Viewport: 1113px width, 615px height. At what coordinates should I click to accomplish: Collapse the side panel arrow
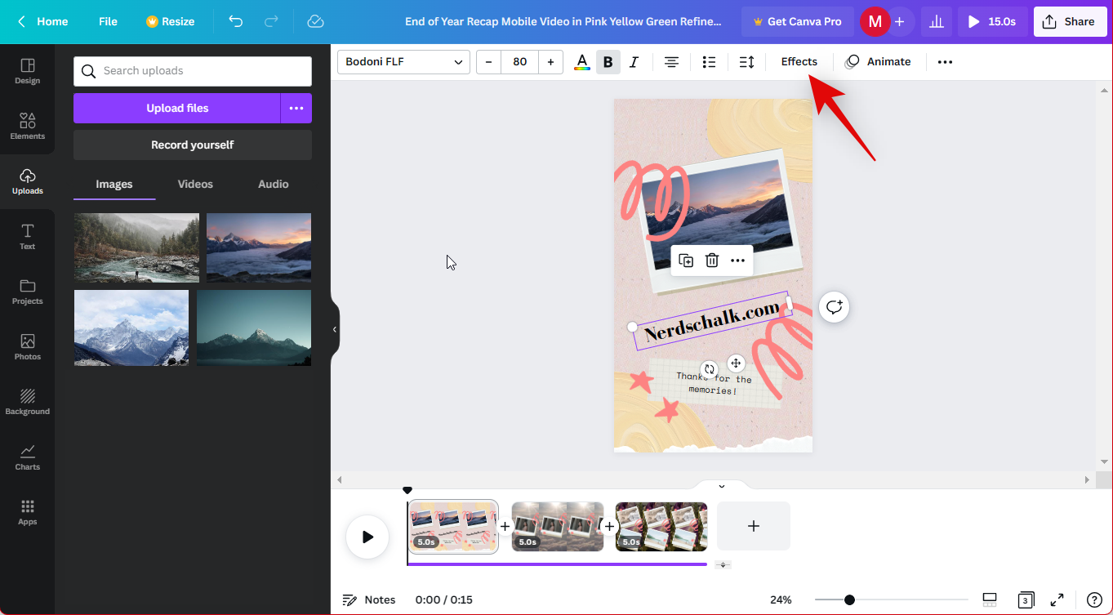335,329
